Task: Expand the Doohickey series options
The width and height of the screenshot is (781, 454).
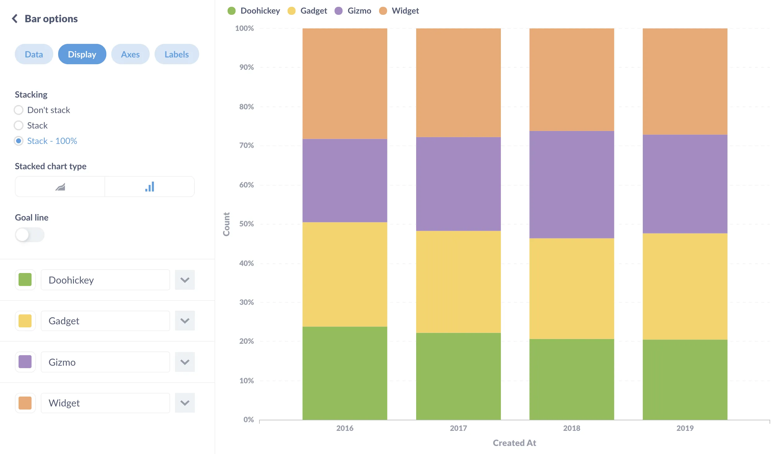Action: coord(185,280)
